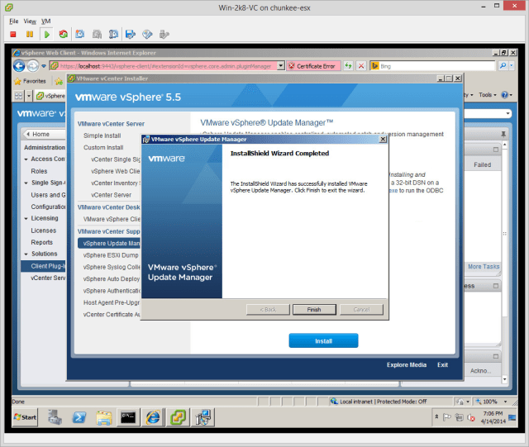The width and height of the screenshot is (529, 447).
Task: Click Internet Explorer taskbar icon
Action: [x=153, y=417]
